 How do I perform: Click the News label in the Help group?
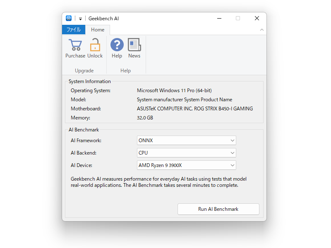click(x=134, y=56)
